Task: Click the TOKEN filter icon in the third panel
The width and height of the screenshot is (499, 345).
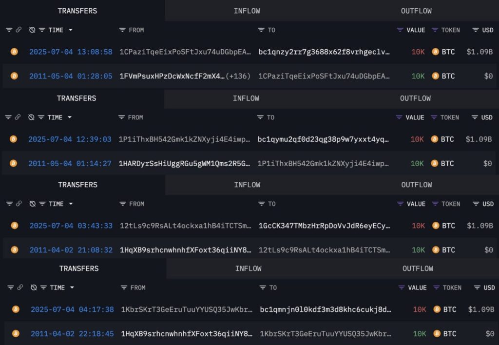Action: pos(436,204)
